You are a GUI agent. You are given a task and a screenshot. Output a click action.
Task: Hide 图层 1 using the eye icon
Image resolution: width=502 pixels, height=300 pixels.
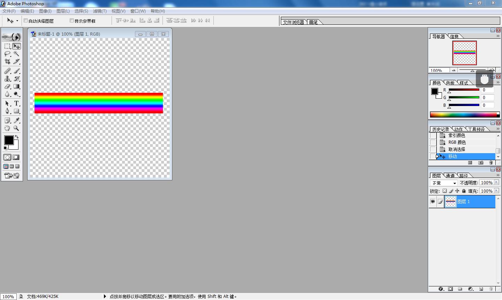433,201
